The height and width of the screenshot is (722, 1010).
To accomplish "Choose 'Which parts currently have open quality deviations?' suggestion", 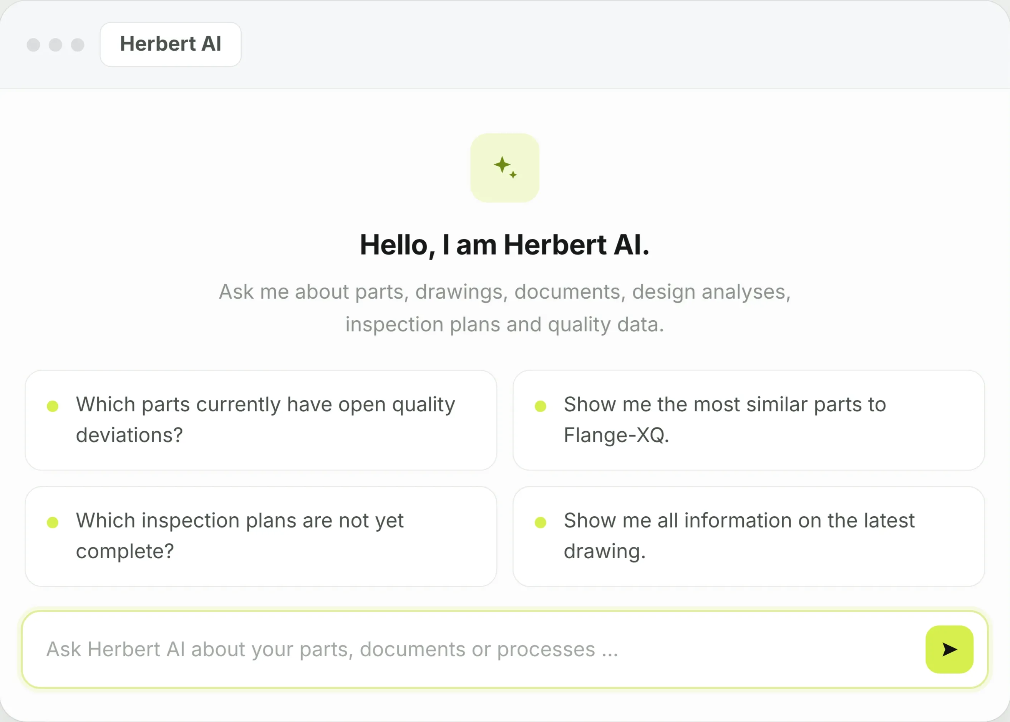I will pos(261,420).
